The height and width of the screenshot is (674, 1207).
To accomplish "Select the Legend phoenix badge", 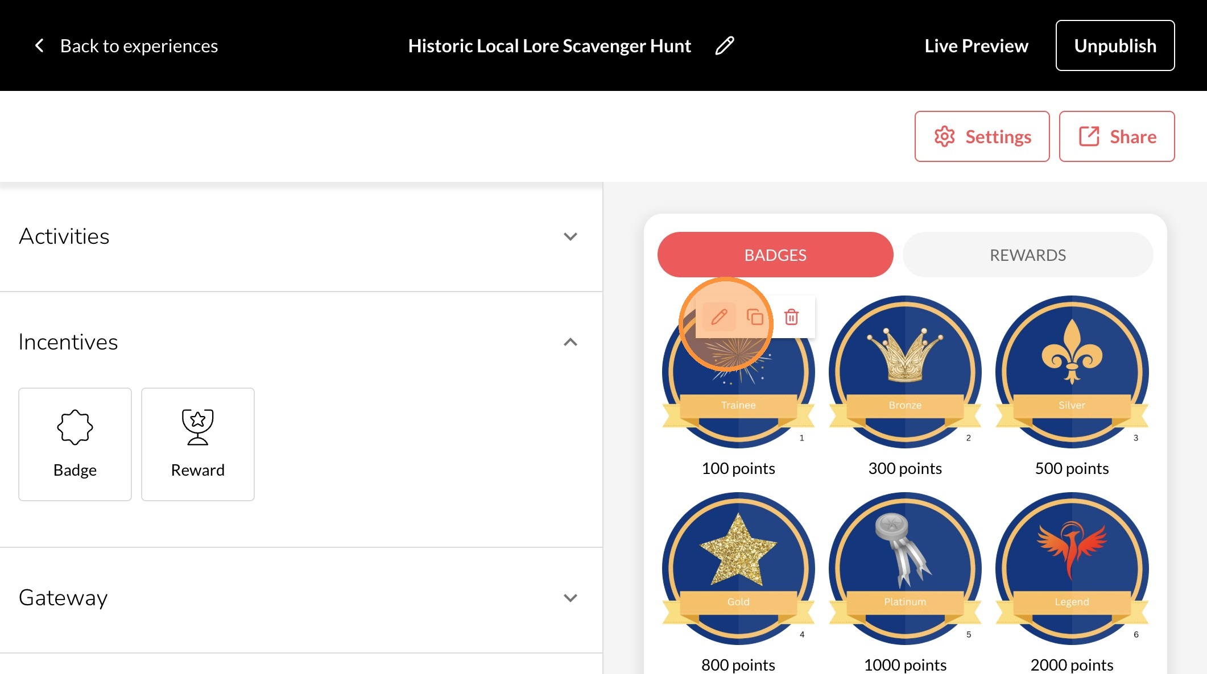I will tap(1072, 568).
